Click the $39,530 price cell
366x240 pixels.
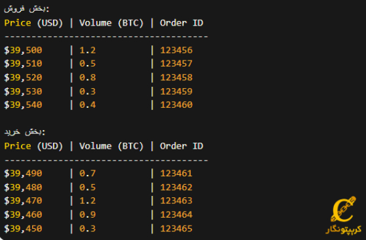[23, 91]
